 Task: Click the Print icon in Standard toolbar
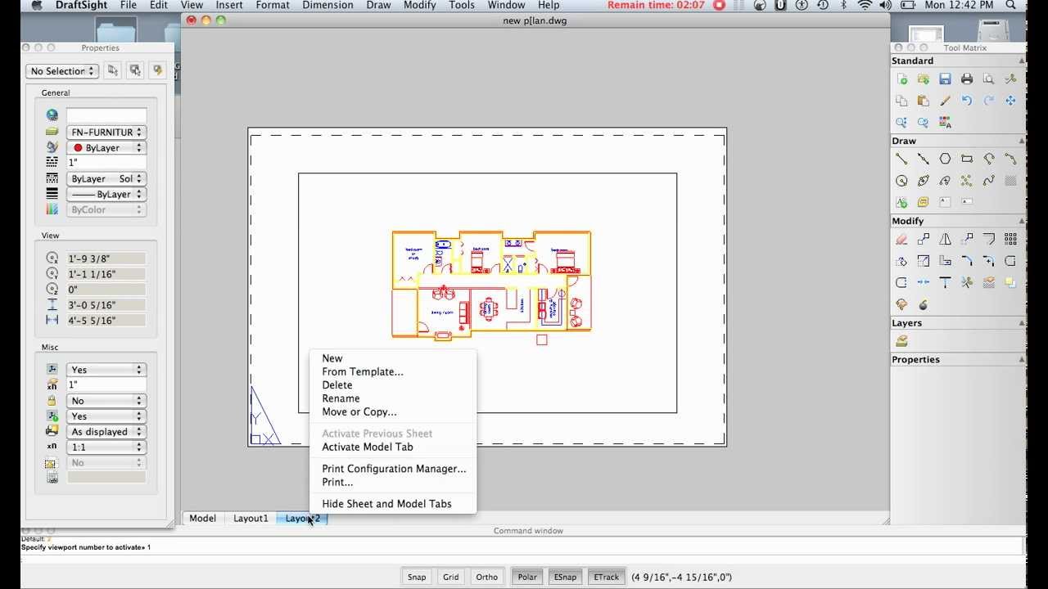pyautogui.click(x=967, y=79)
